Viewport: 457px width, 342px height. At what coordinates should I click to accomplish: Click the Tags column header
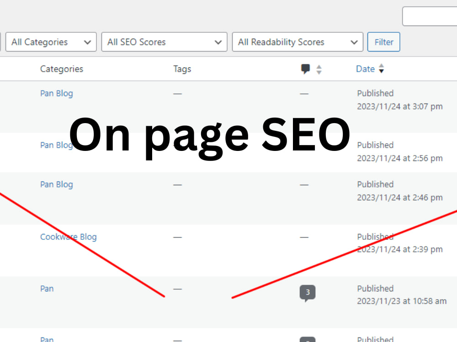click(x=182, y=69)
